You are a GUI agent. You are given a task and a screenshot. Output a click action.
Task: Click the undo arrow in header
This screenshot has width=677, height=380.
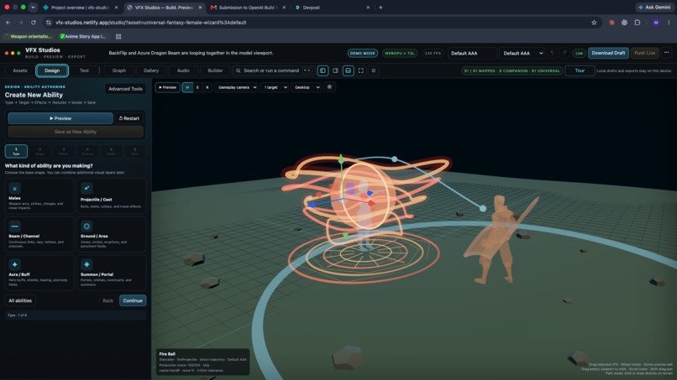[x=552, y=53]
